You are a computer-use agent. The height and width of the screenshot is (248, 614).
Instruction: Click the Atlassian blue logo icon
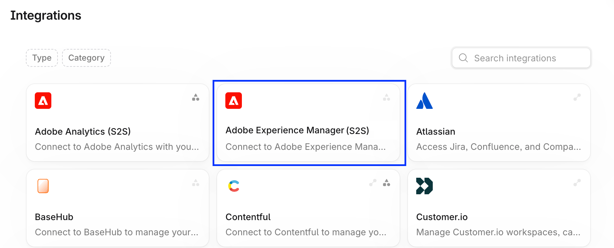(x=424, y=101)
